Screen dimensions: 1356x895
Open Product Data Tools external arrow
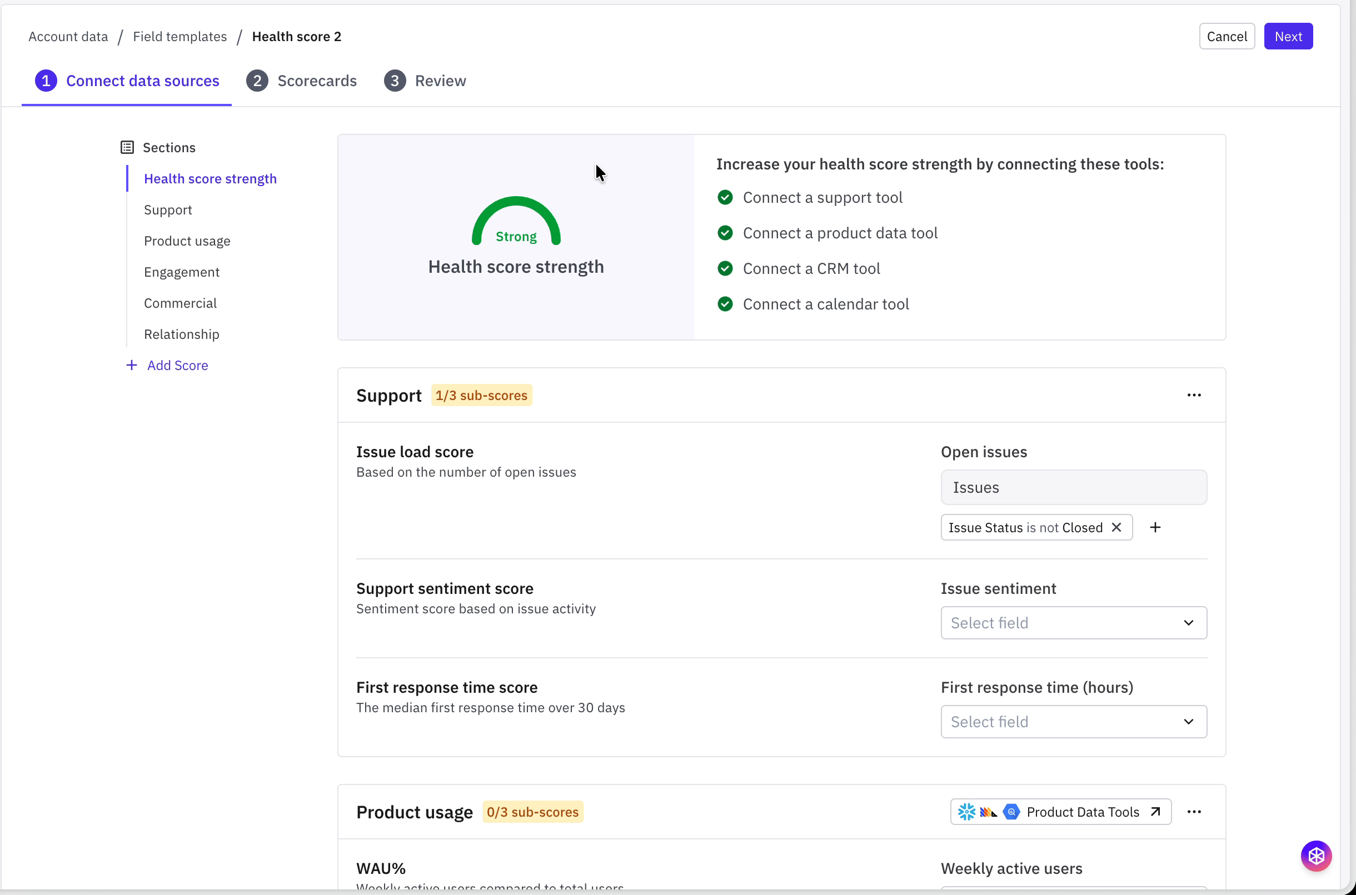[1155, 812]
